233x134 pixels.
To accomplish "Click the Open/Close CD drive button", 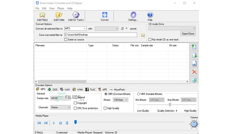I will pos(188,34).
